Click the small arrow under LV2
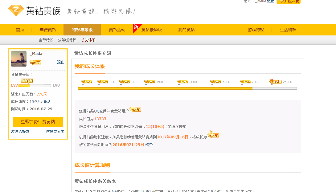The height and width of the screenshot is (192, 336). tap(99, 85)
